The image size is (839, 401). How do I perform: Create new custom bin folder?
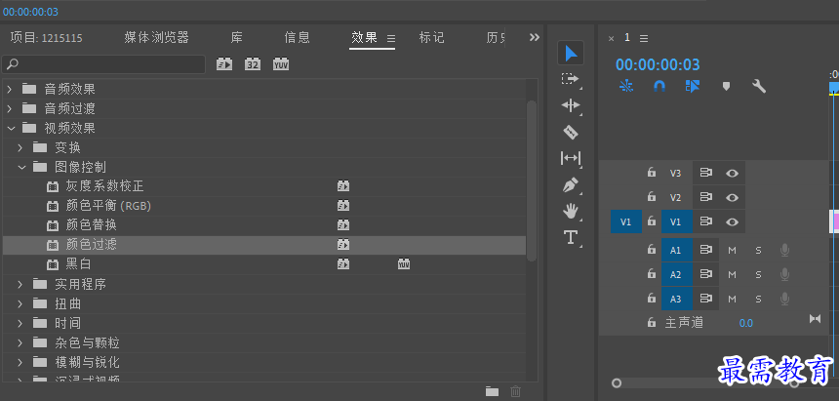point(493,391)
